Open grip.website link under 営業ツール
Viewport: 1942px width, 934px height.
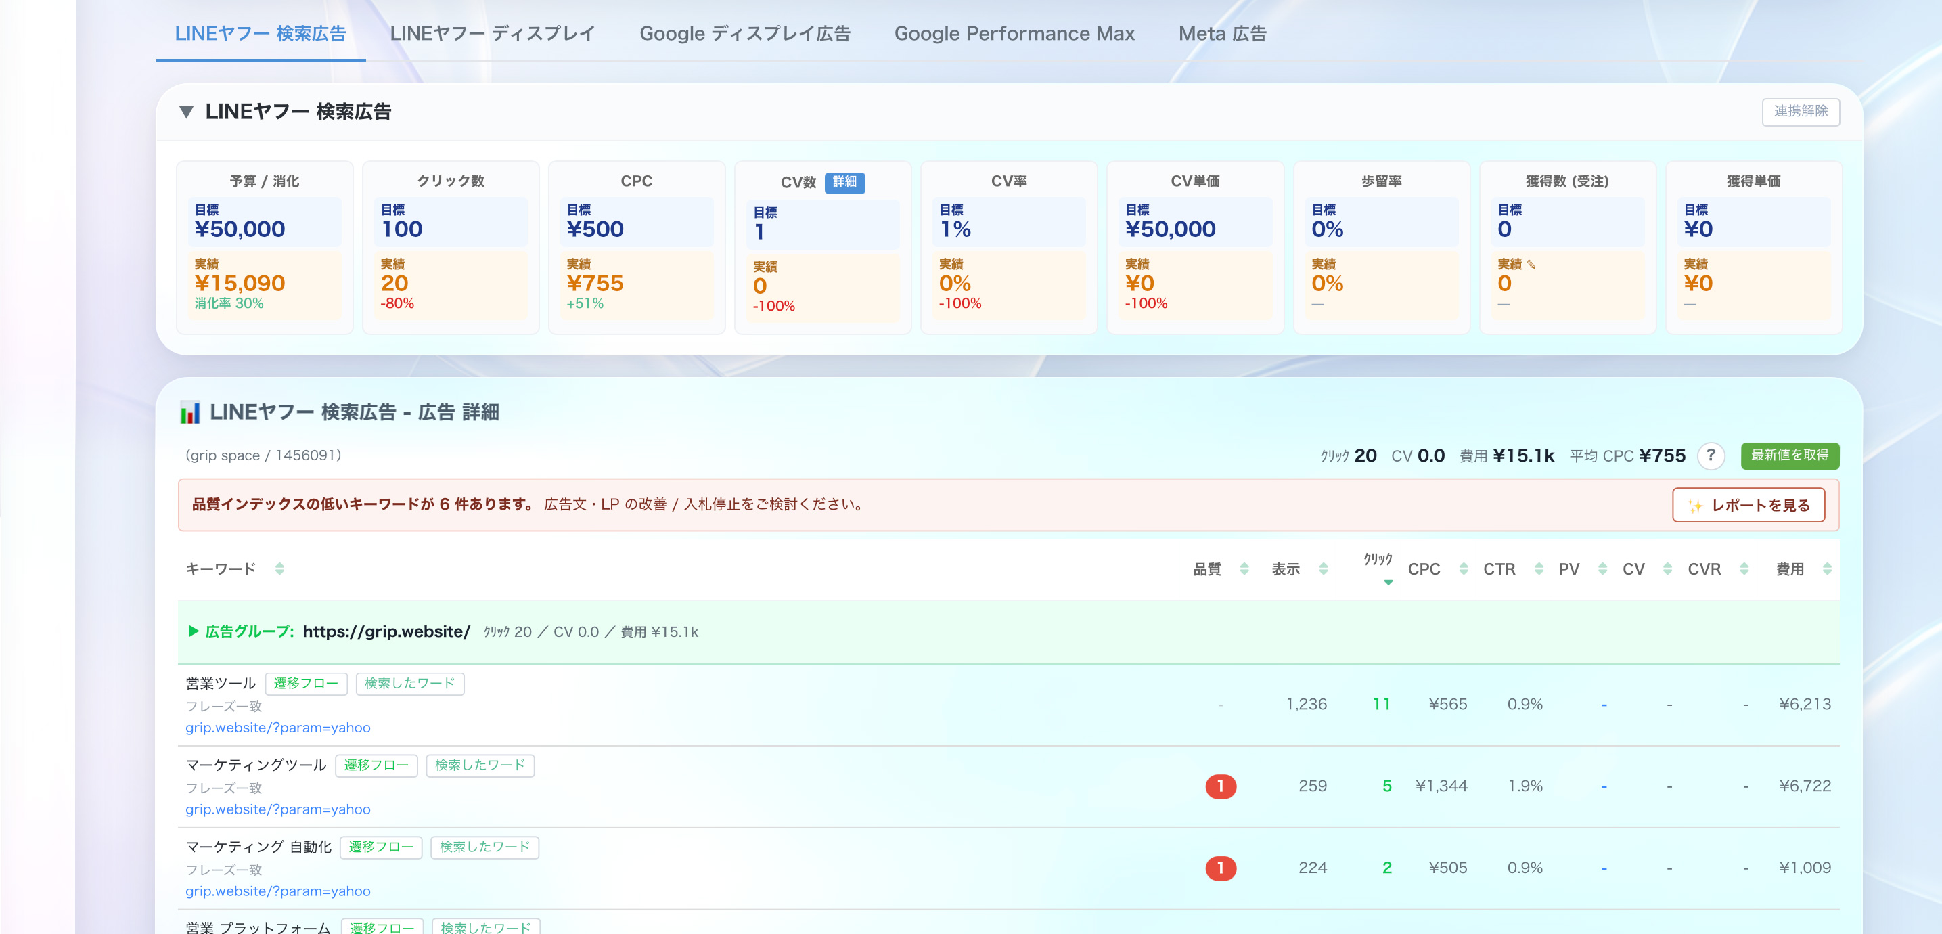(278, 728)
